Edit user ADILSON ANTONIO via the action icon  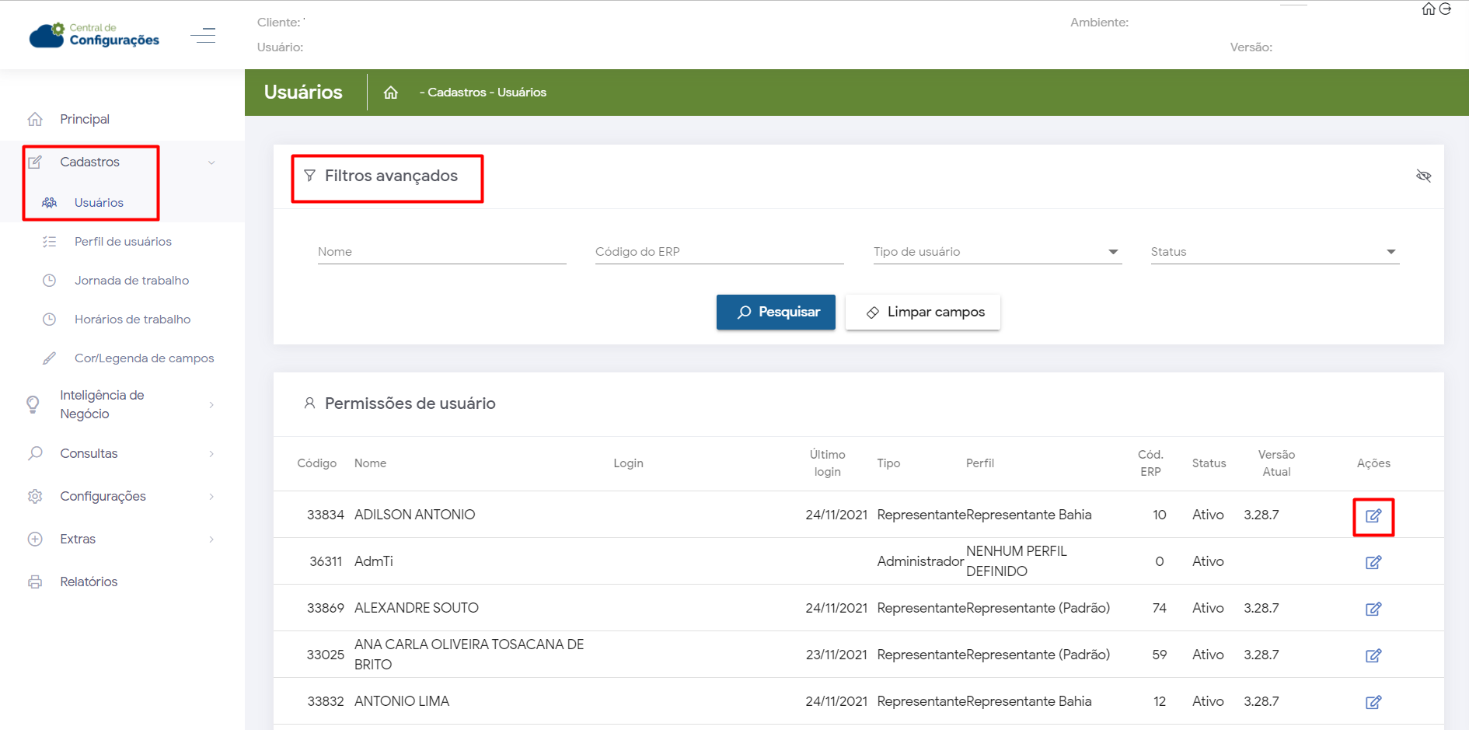[x=1373, y=516]
